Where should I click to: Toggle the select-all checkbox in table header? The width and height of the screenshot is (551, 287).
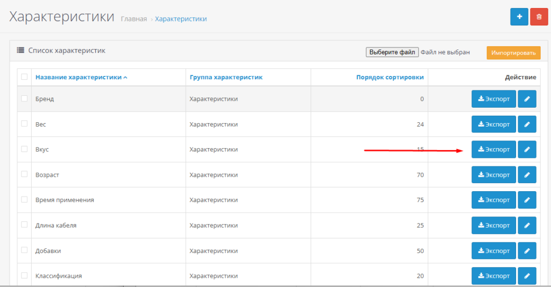tap(24, 77)
